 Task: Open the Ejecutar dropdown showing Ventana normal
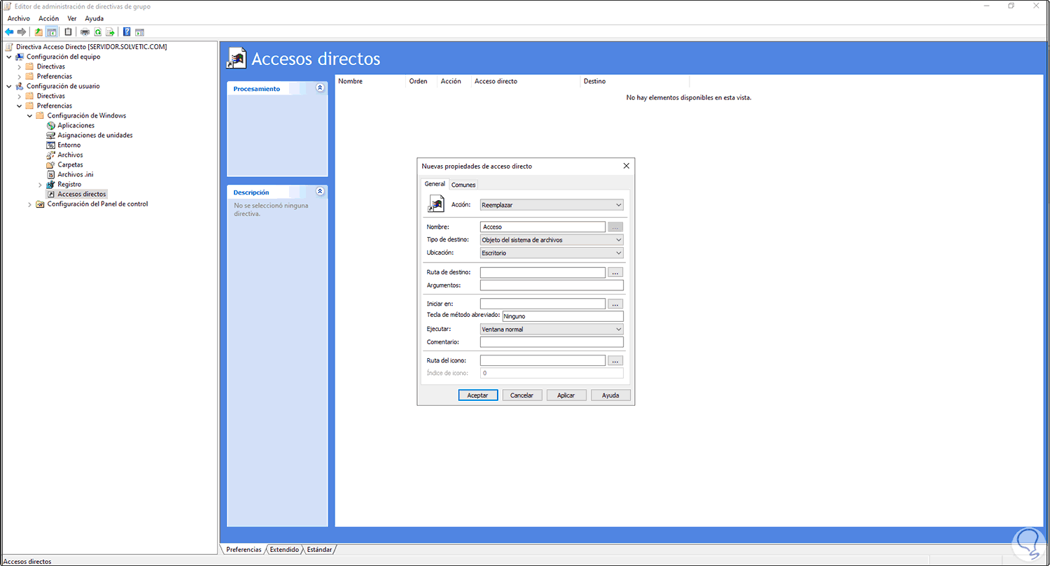point(552,330)
